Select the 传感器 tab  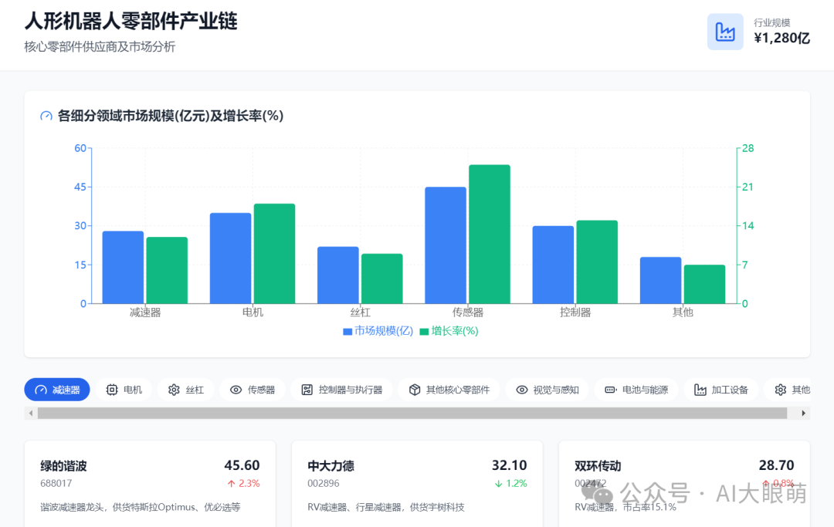(x=252, y=390)
